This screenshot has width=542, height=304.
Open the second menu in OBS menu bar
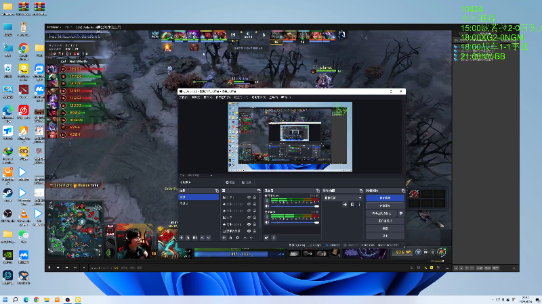click(196, 97)
